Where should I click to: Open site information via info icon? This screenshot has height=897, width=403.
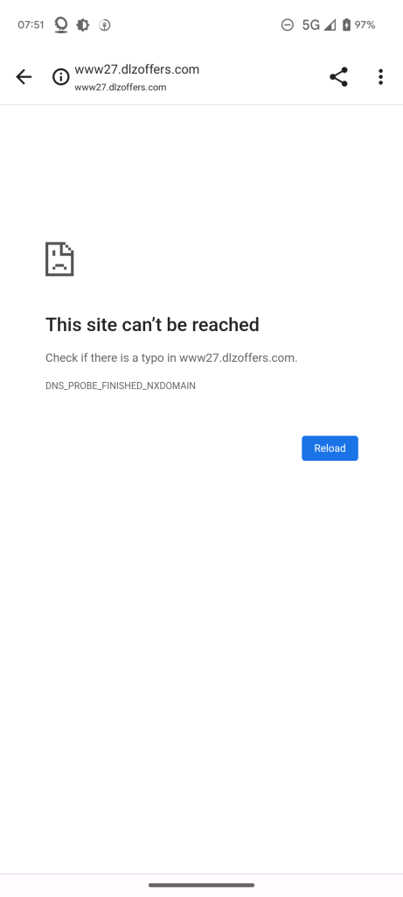(x=61, y=77)
